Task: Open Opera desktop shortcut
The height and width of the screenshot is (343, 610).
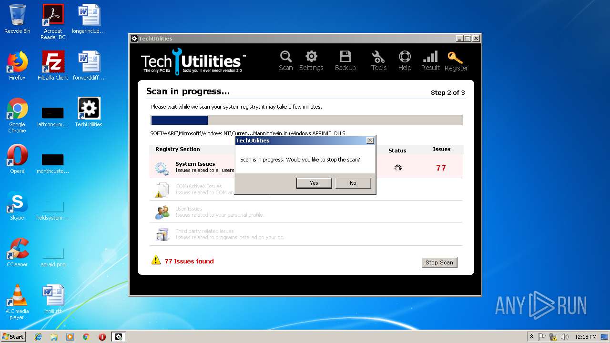Action: click(x=17, y=159)
